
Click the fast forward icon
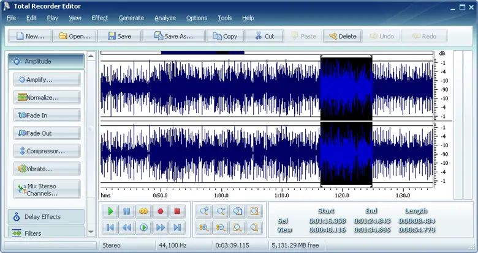(x=161, y=227)
